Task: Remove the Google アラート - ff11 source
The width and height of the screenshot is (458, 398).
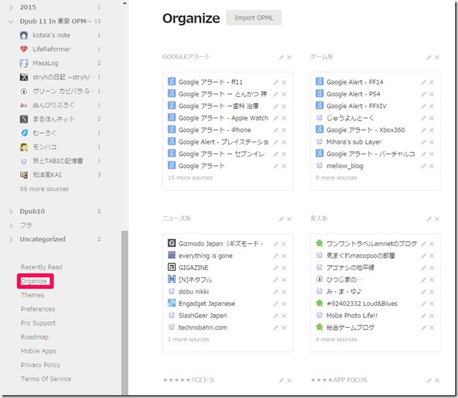Action: tap(284, 83)
